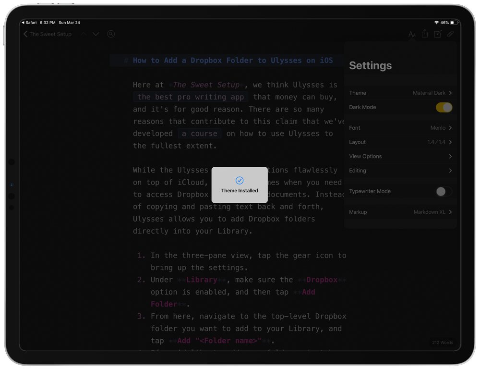This screenshot has width=480, height=370.
Task: Tap the Wi-Fi status icon
Action: click(436, 23)
